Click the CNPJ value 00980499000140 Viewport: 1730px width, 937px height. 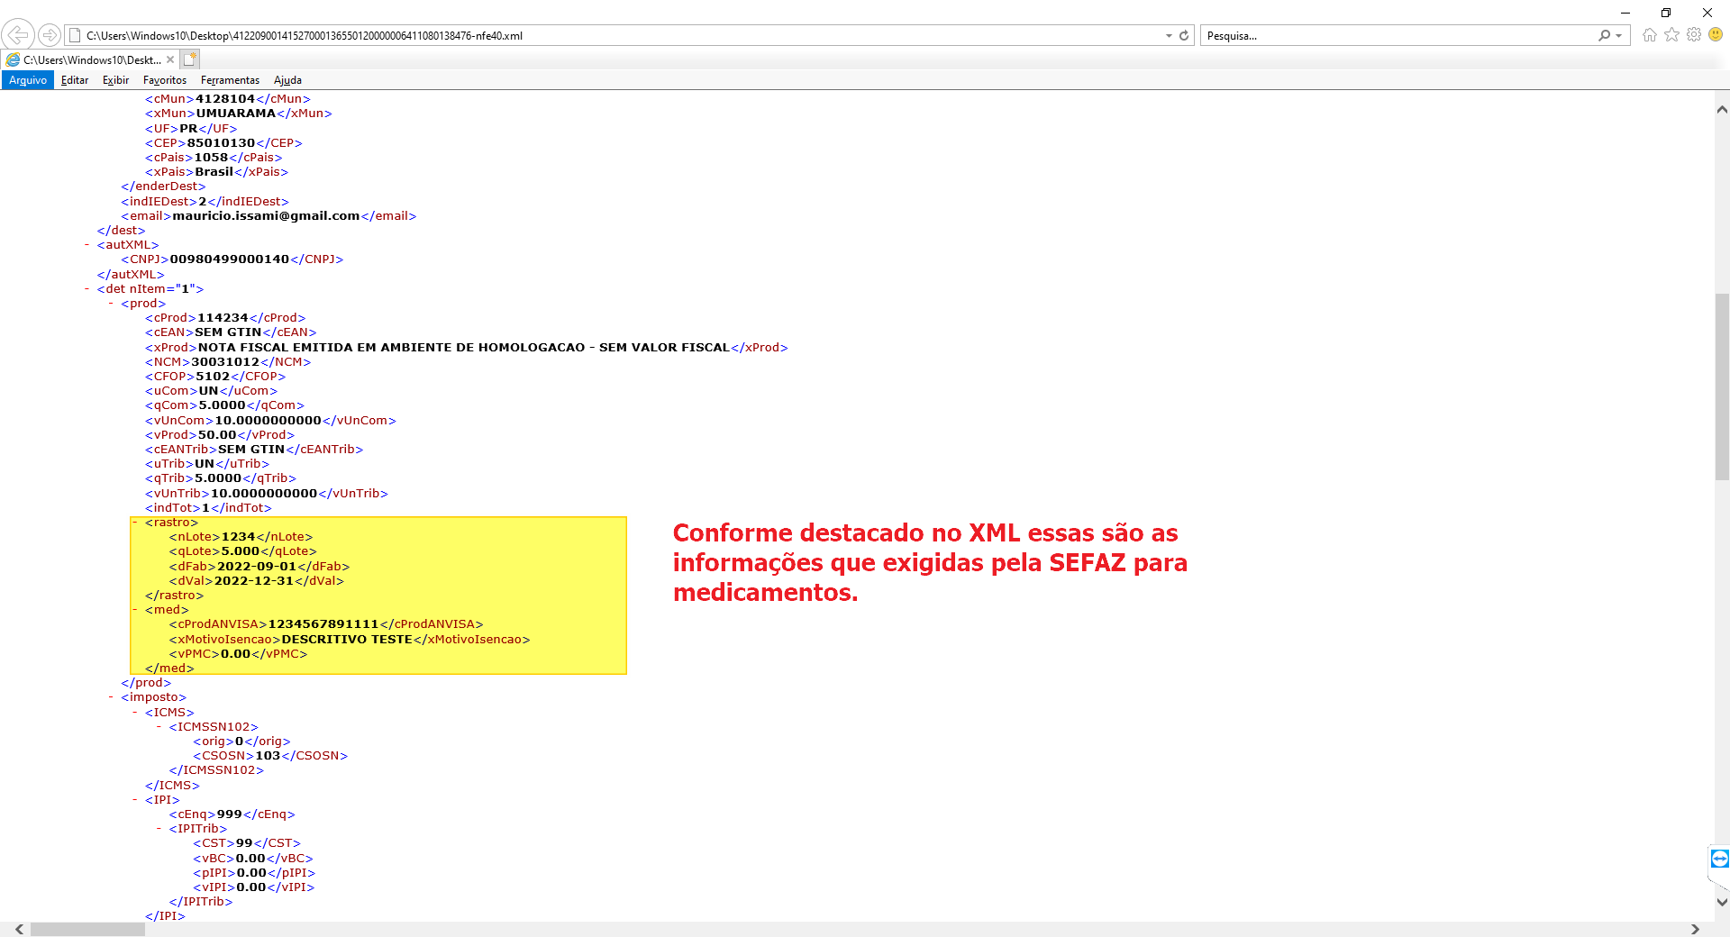230,259
